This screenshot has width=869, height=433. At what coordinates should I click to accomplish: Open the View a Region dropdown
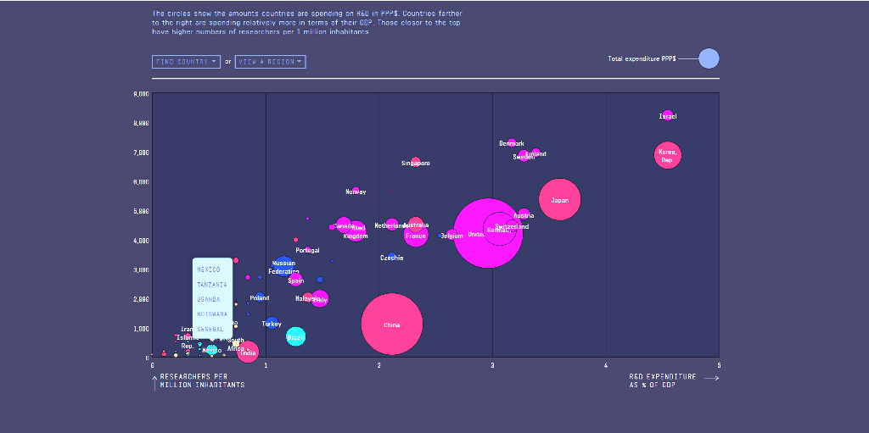pos(270,62)
